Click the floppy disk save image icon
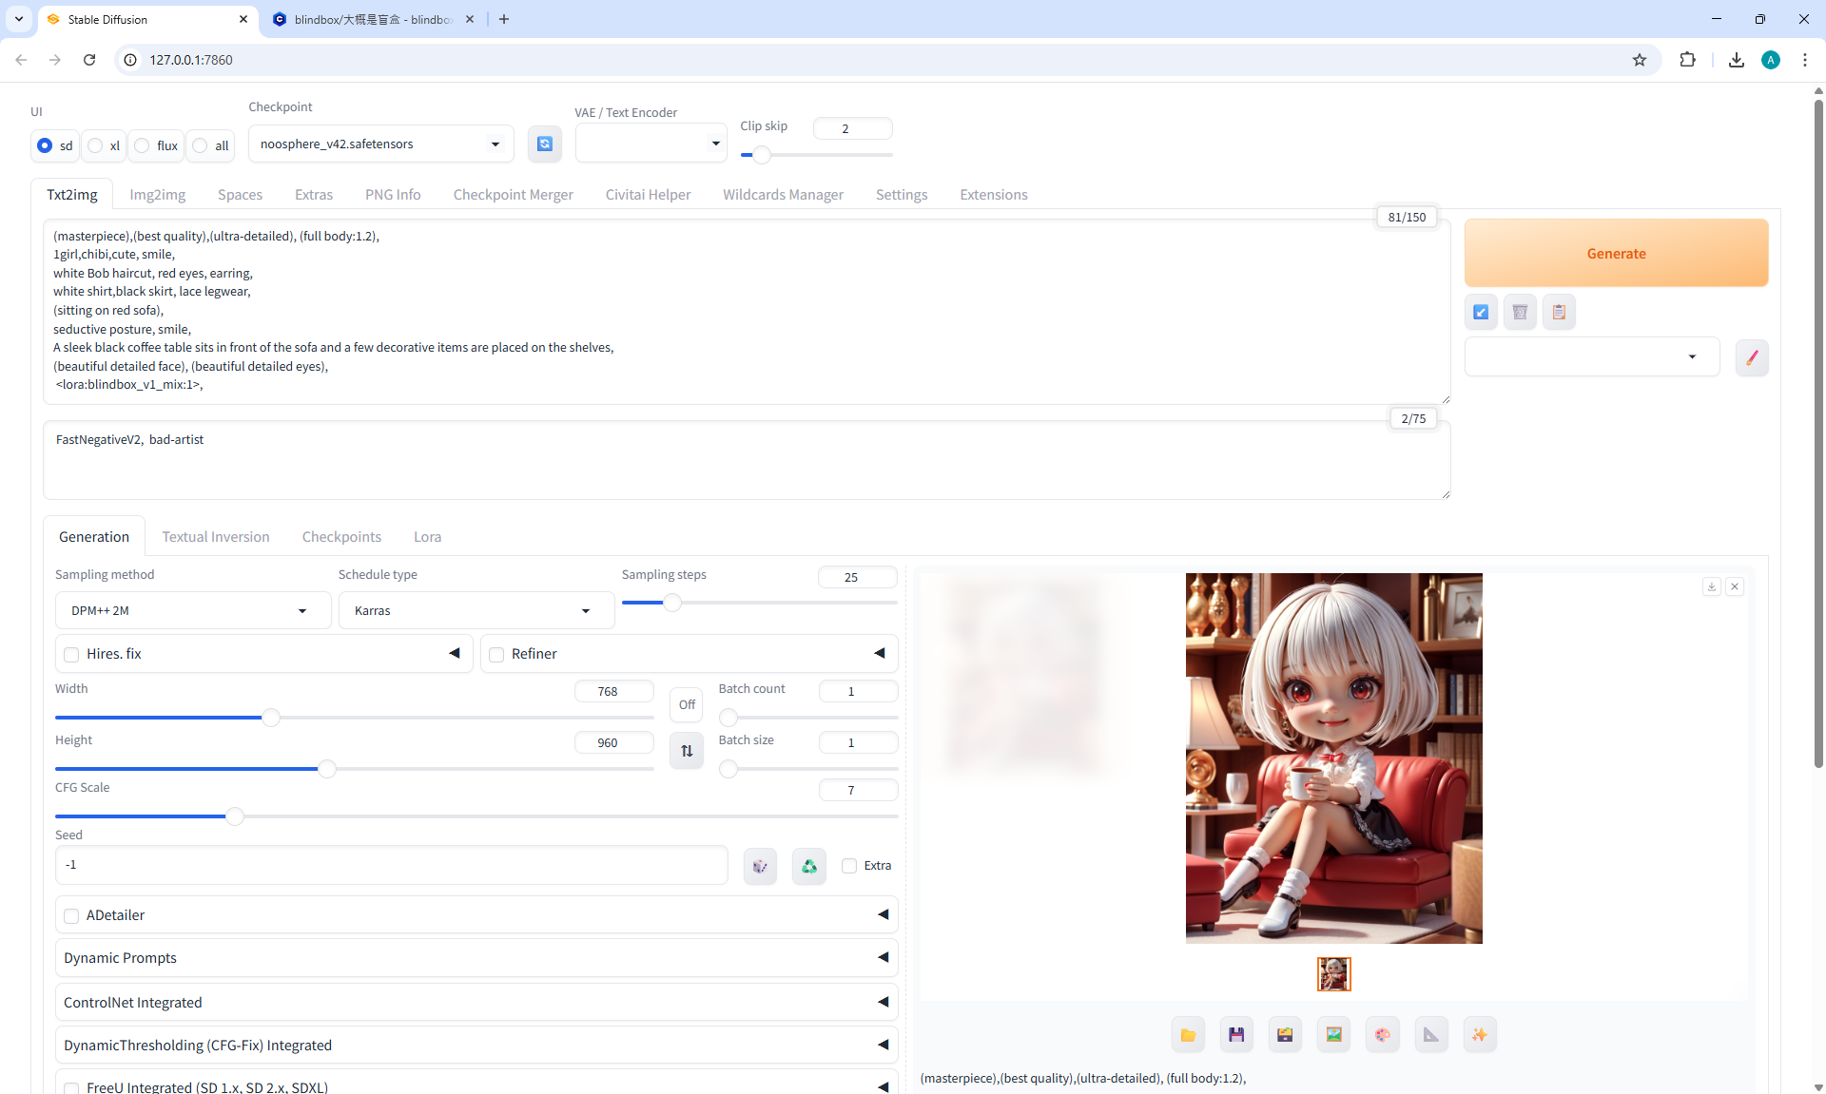This screenshot has width=1826, height=1094. [1236, 1035]
